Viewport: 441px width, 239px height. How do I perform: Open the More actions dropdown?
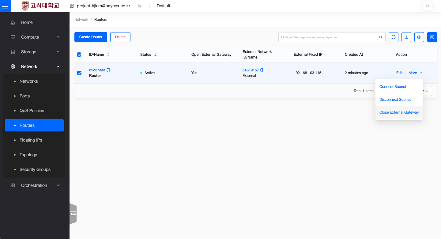(x=415, y=73)
